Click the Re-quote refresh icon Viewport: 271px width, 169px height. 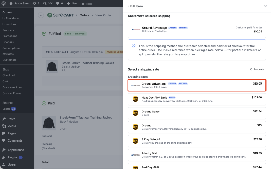coord(251,69)
